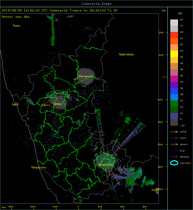Click the km unit label at top right
Screen dimensions: 193x210
pos(164,10)
